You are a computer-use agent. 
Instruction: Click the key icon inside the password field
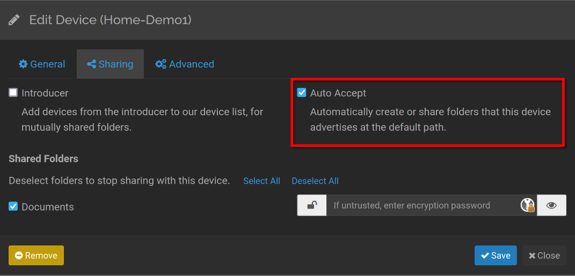tap(528, 205)
